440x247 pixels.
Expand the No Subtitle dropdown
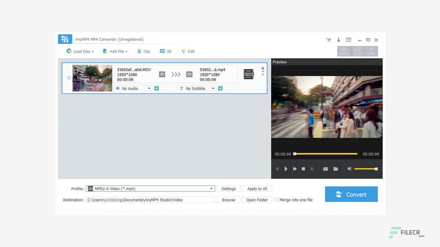[x=213, y=88]
